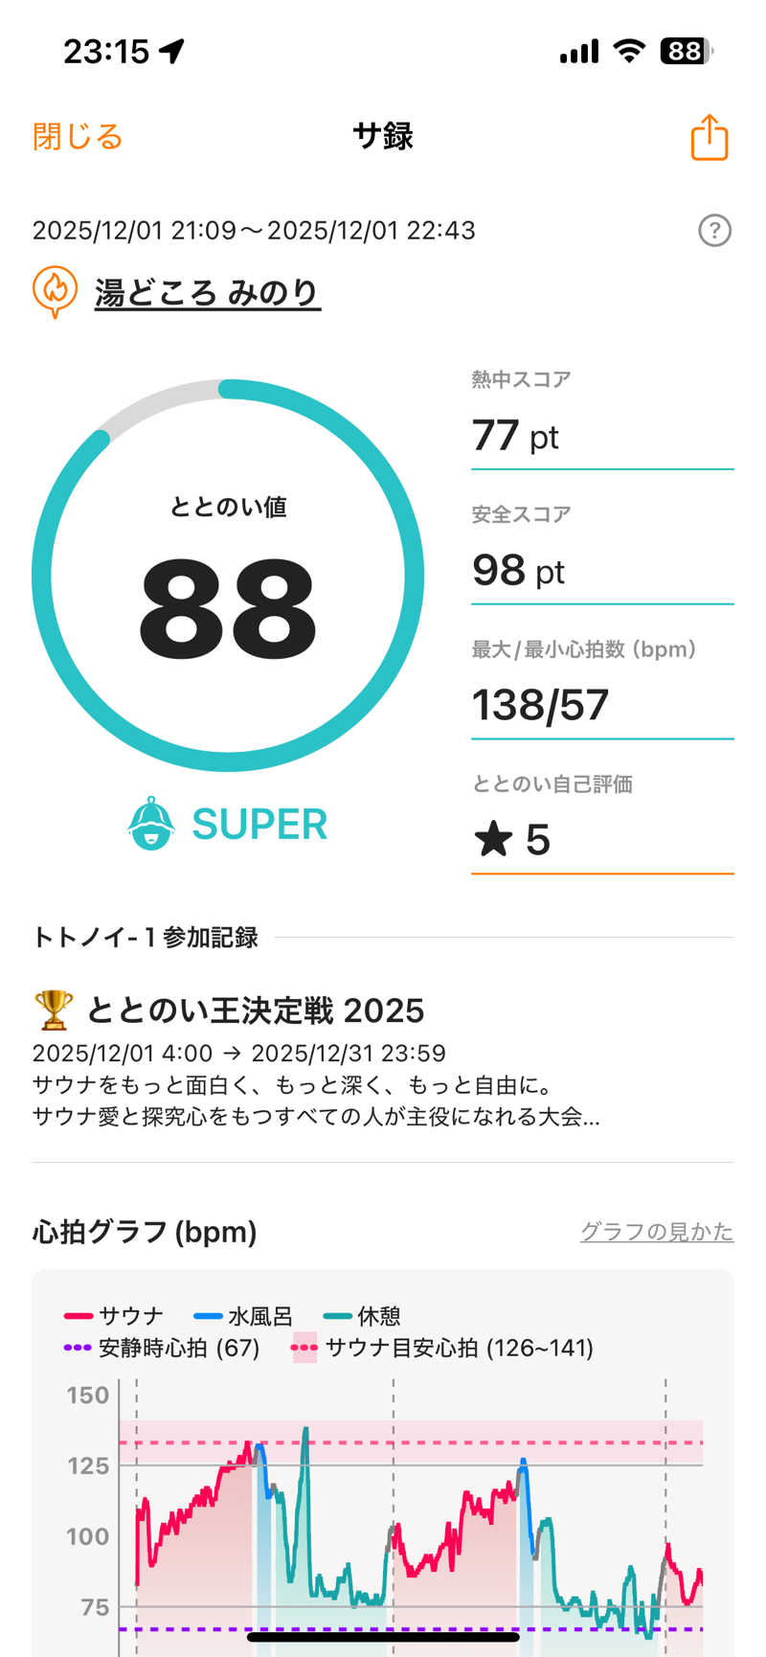Open the 湯どころ みのり facility link
Viewport: 766px width, 1657px height.
207,292
